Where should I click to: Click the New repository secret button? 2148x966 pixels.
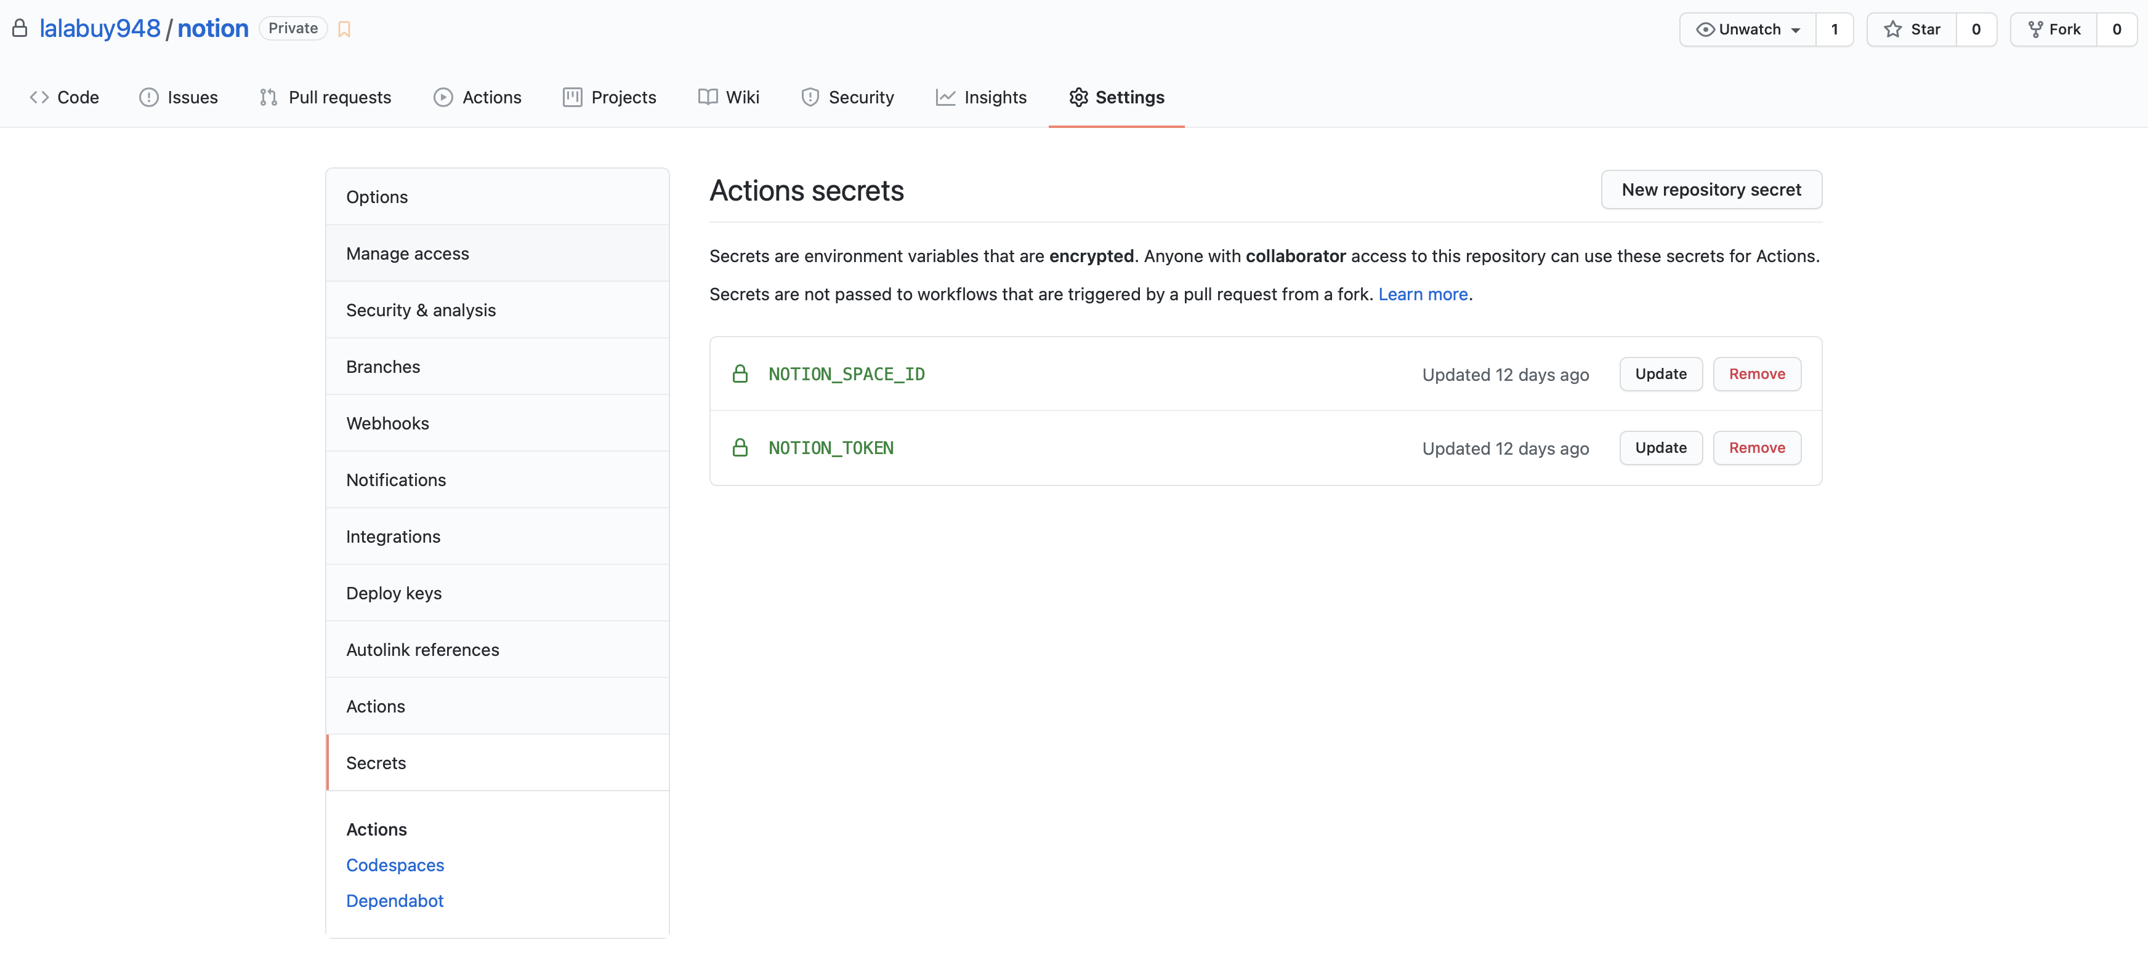click(x=1711, y=189)
